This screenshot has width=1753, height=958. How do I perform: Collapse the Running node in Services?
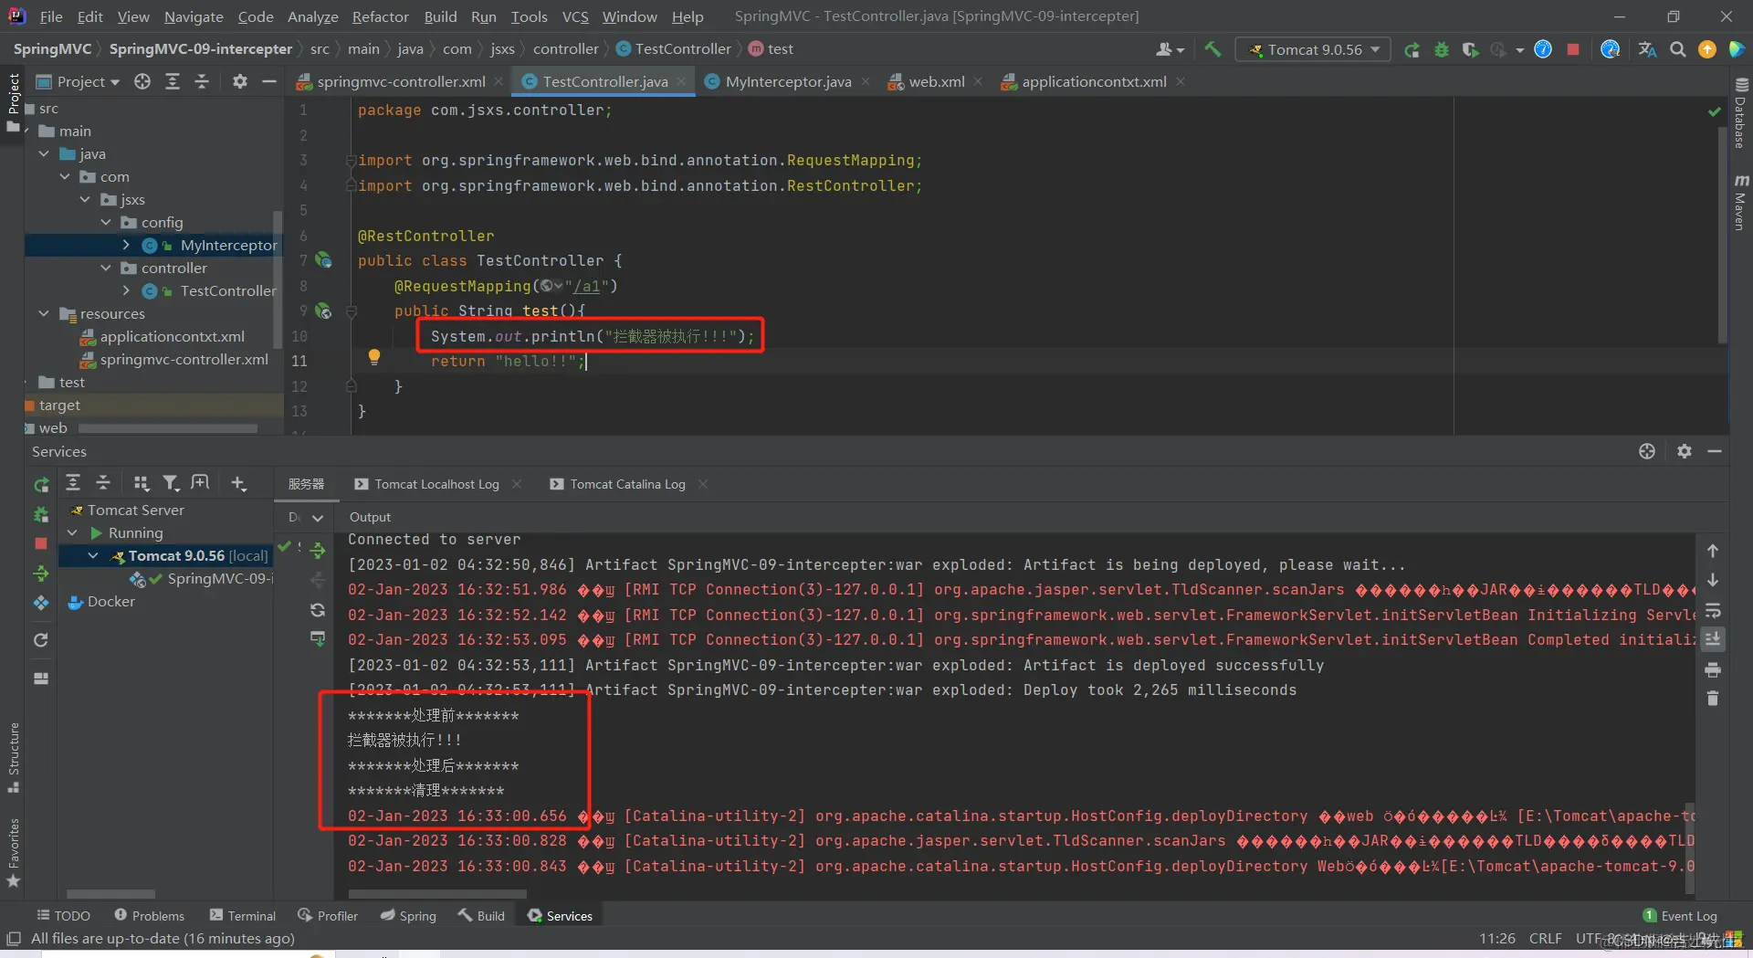pyautogui.click(x=73, y=532)
